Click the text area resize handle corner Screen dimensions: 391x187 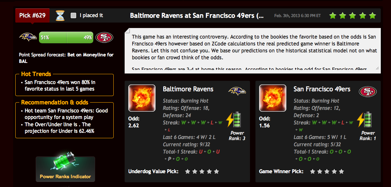tap(377, 68)
